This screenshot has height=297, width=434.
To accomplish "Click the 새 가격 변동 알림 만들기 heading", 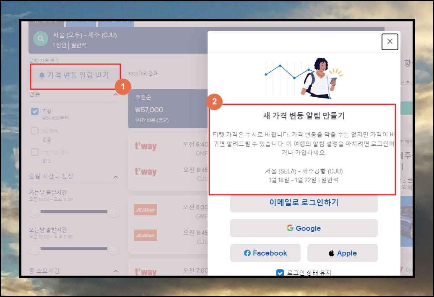I will click(304, 116).
